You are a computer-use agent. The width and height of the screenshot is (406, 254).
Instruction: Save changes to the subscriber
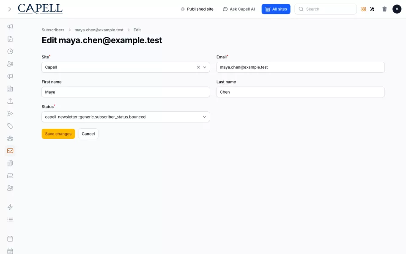point(58,134)
